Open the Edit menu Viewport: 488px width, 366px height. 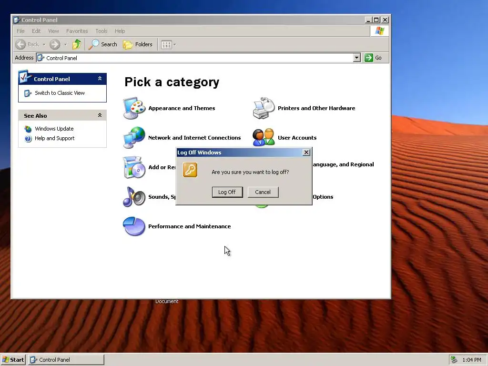(36, 31)
